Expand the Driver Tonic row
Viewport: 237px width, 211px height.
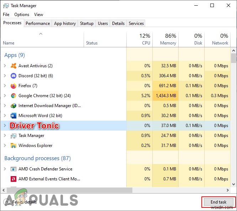pyautogui.click(x=5, y=126)
